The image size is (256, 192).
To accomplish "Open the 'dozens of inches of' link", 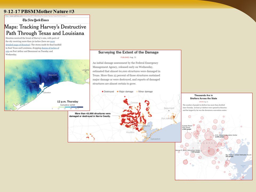I will pos(50,48).
